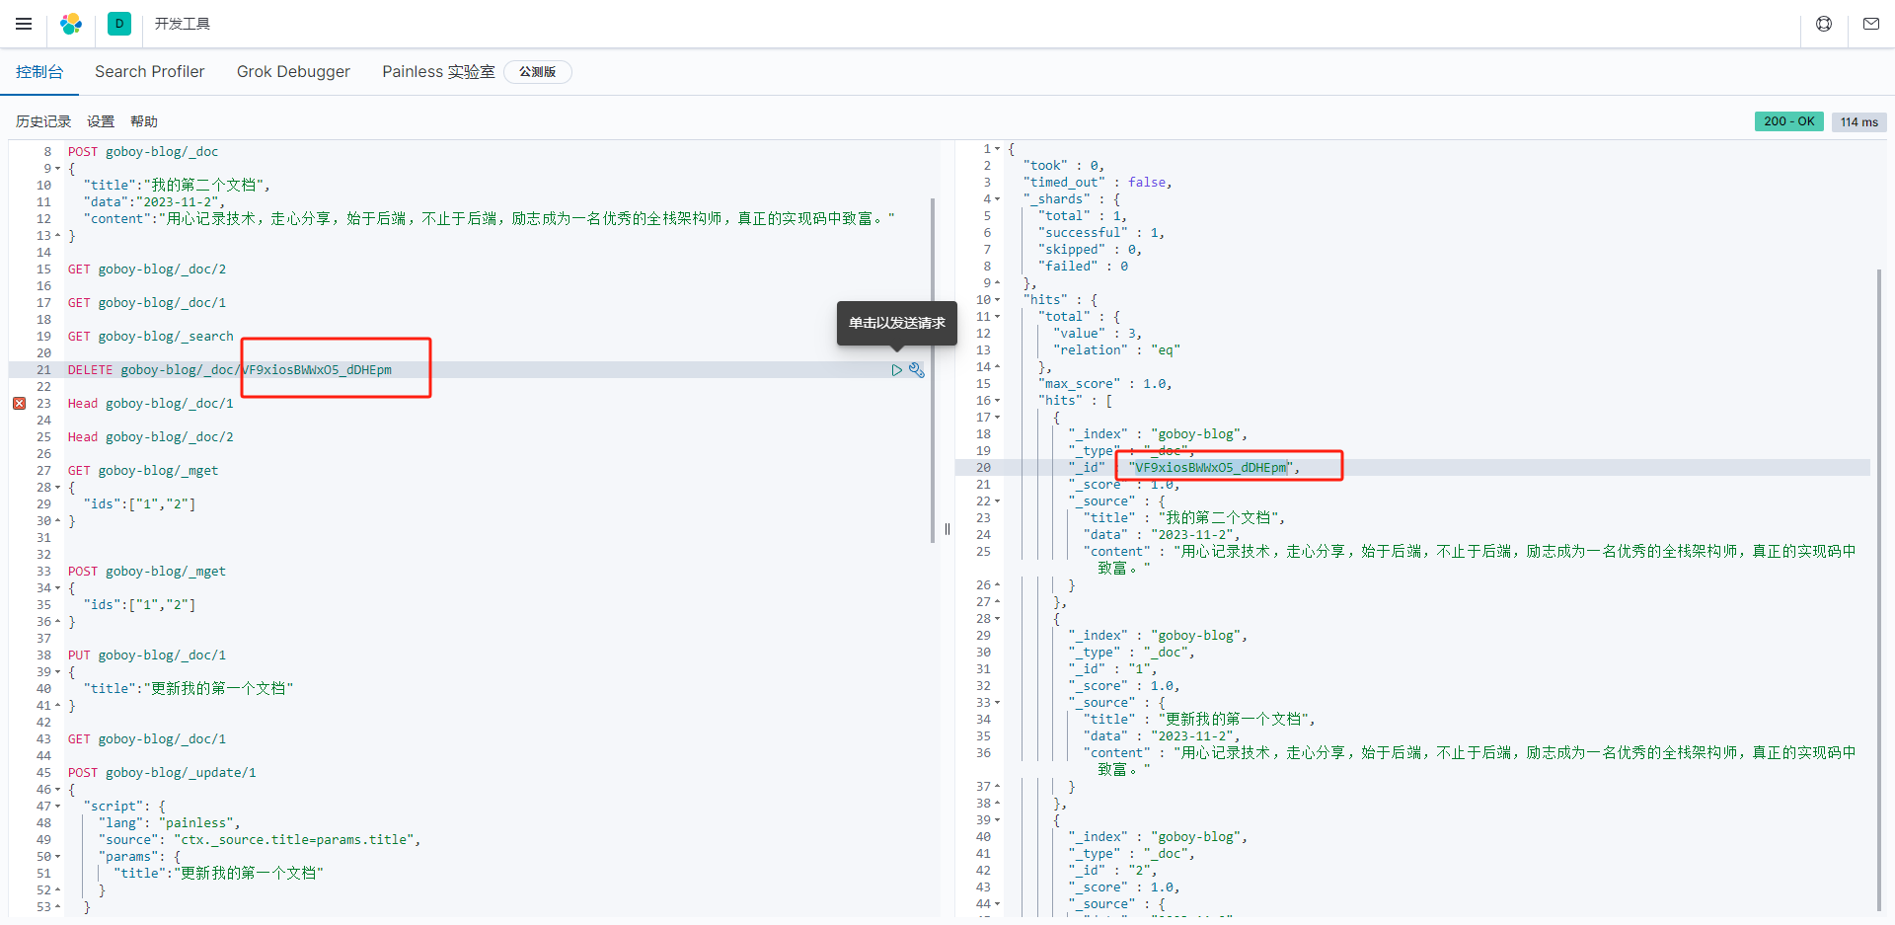Collapse the params fold at request line 50
The width and height of the screenshot is (1895, 925).
click(x=57, y=857)
